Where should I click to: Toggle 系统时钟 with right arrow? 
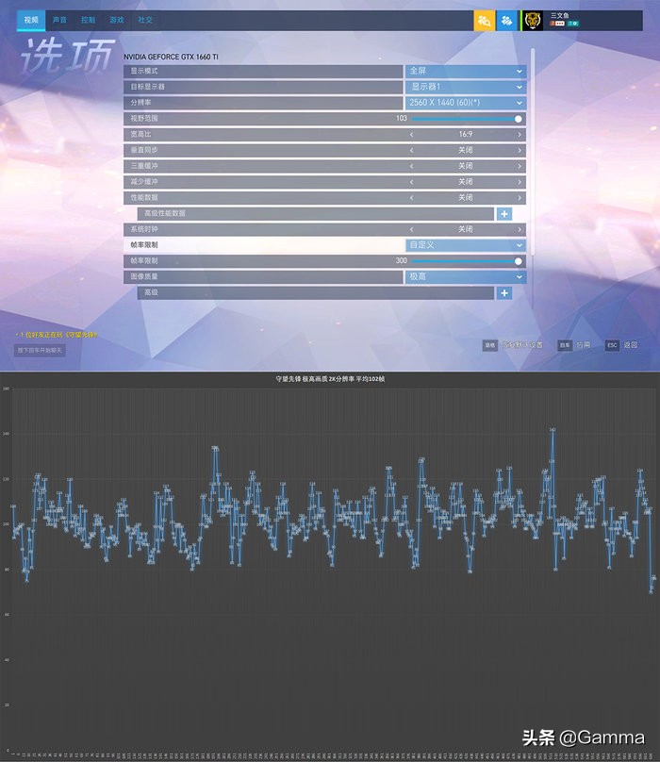pyautogui.click(x=520, y=229)
